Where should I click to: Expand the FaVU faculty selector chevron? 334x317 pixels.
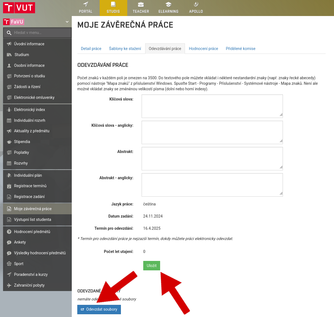[x=67, y=22]
